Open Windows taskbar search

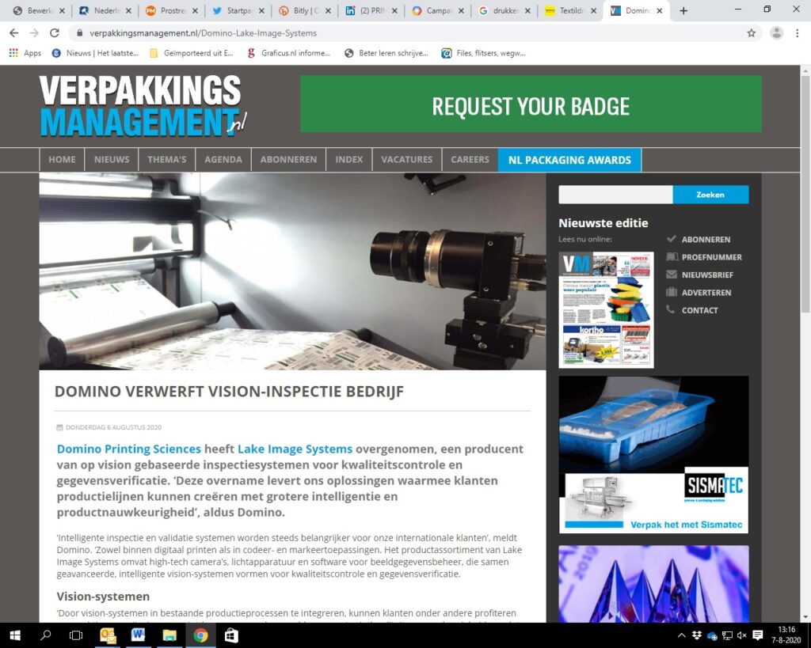pyautogui.click(x=45, y=635)
